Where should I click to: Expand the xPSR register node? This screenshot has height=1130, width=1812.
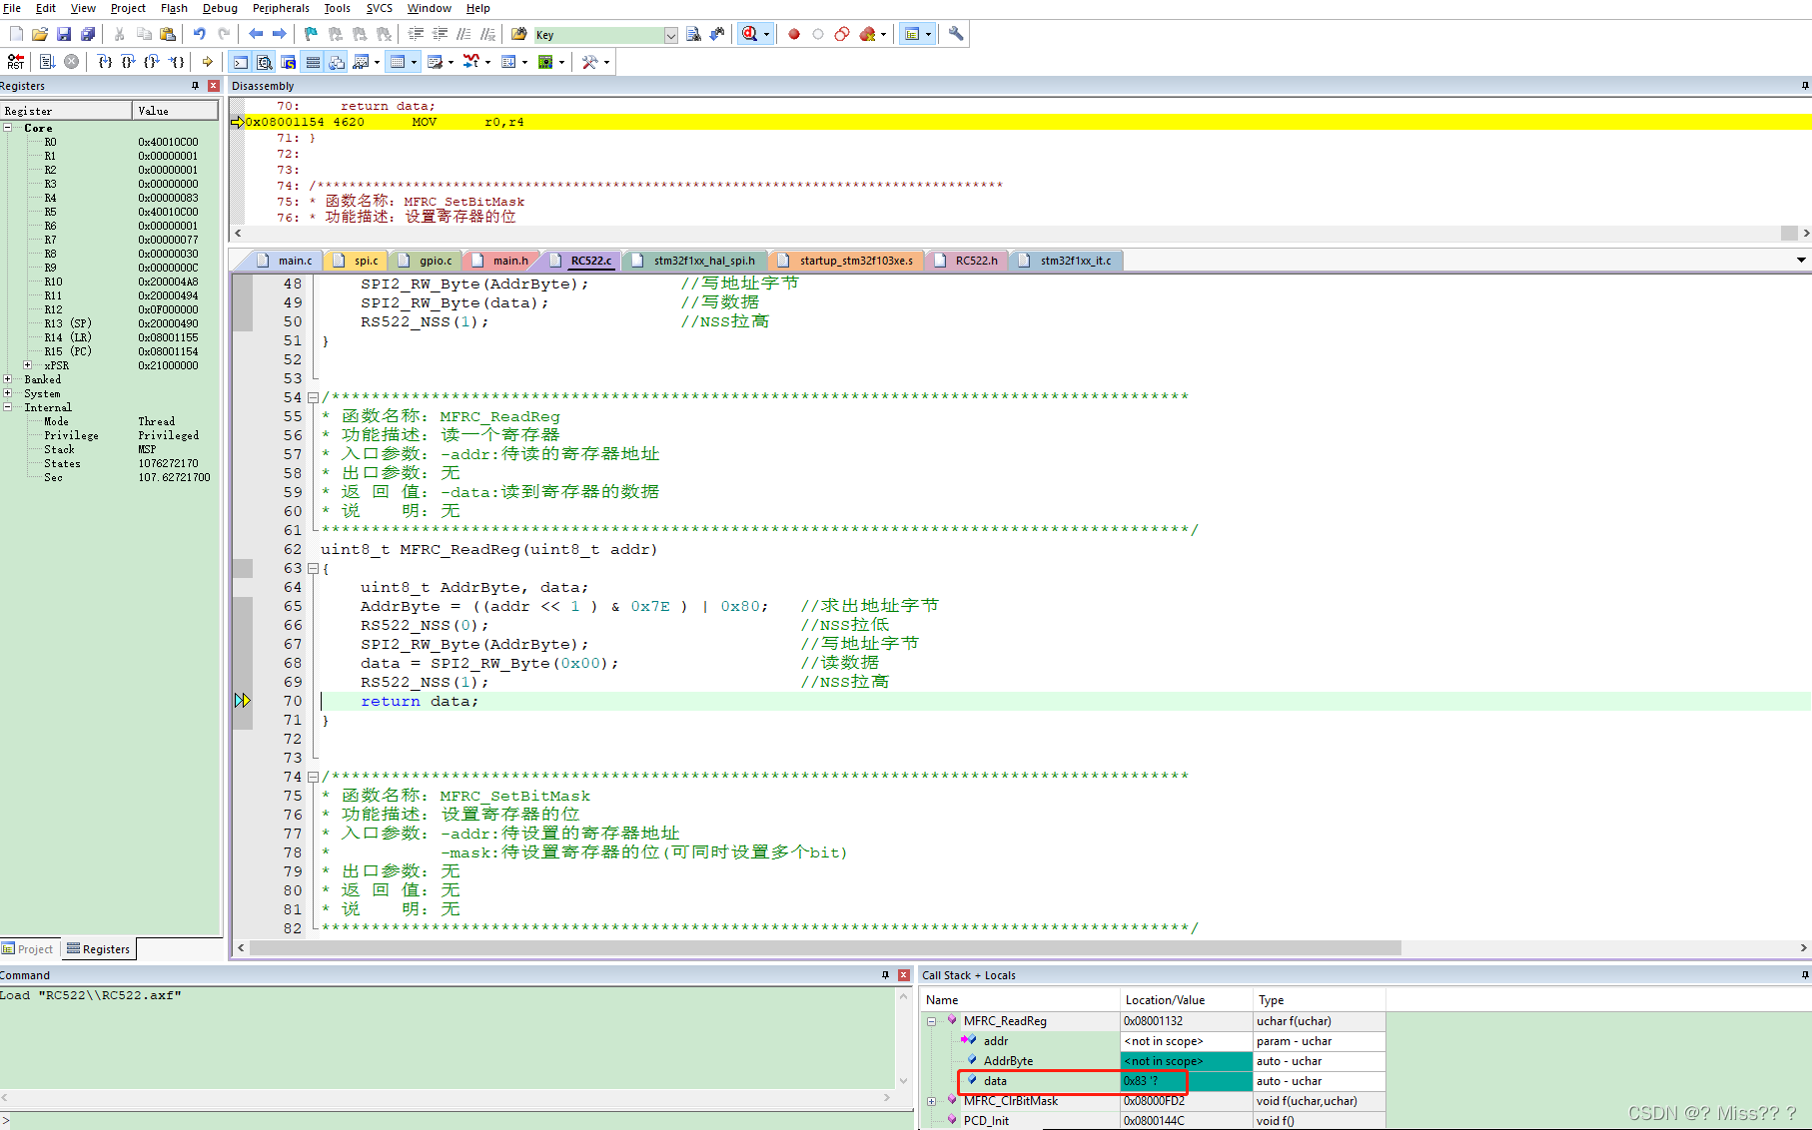click(x=28, y=365)
